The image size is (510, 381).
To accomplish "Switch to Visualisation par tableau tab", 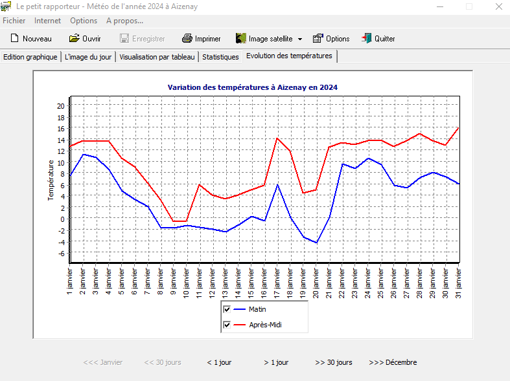I will pos(157,57).
